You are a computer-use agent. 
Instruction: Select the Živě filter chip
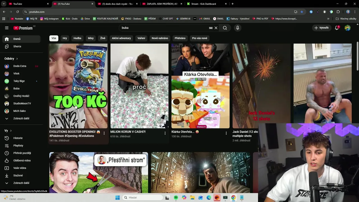coord(103,38)
